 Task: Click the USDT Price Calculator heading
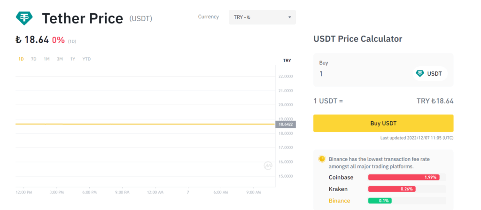pyautogui.click(x=357, y=39)
